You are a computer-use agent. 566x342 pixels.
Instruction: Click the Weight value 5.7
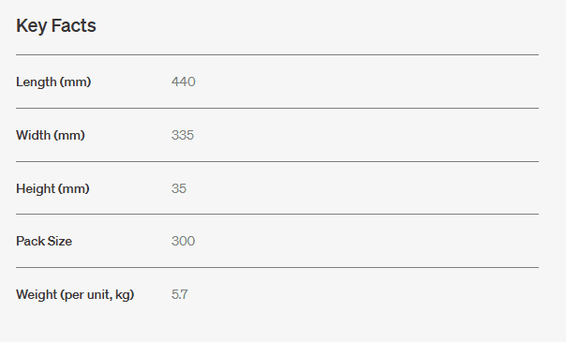[x=179, y=294]
